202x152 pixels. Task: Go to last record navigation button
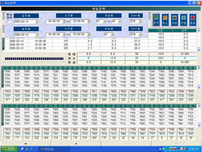(x=176, y=144)
